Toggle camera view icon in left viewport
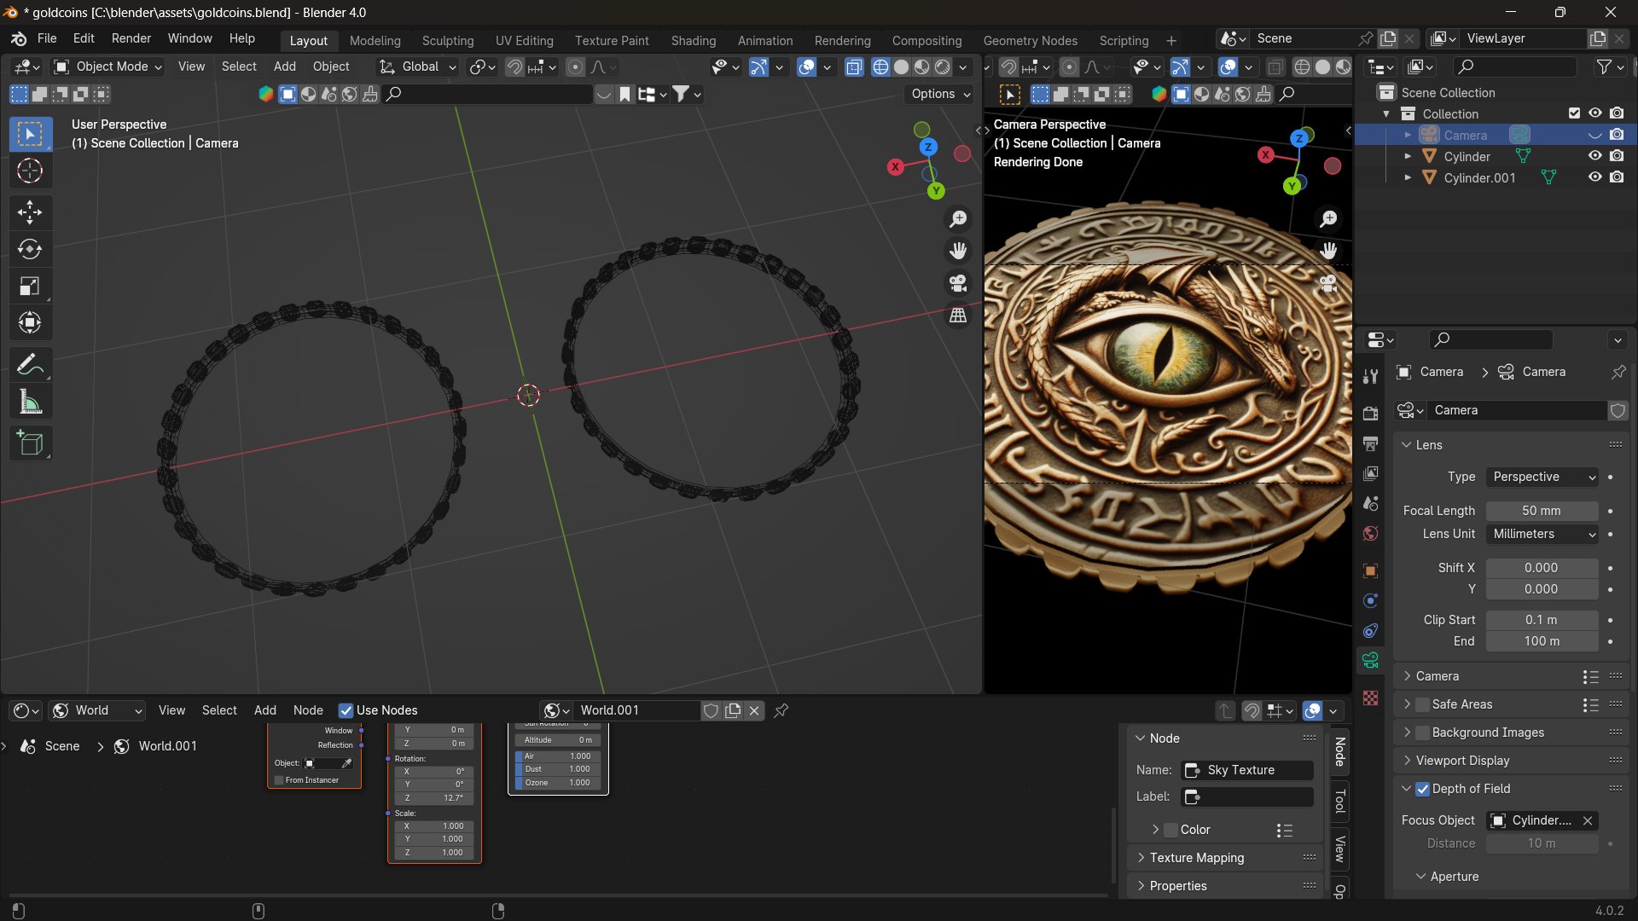 click(959, 283)
